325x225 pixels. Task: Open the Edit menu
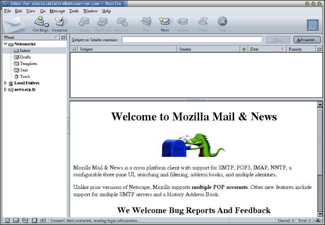19,11
